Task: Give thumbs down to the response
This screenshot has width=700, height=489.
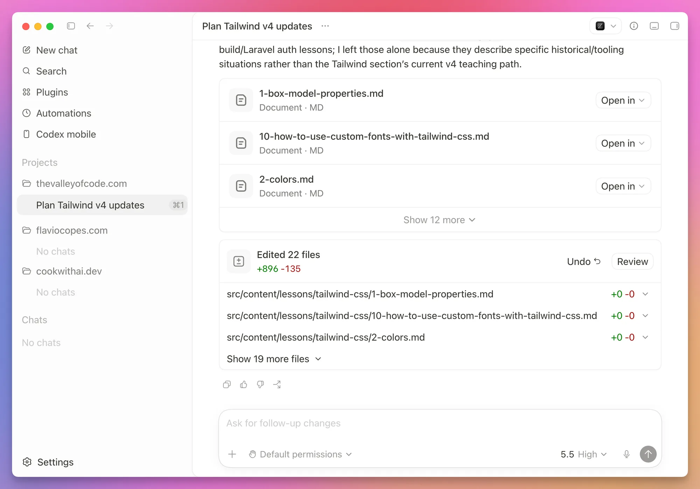Action: pyautogui.click(x=260, y=384)
